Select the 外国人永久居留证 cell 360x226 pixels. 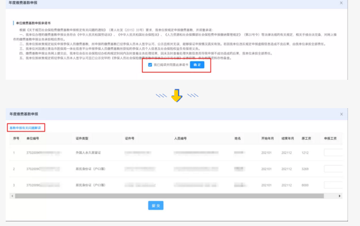[88, 153]
